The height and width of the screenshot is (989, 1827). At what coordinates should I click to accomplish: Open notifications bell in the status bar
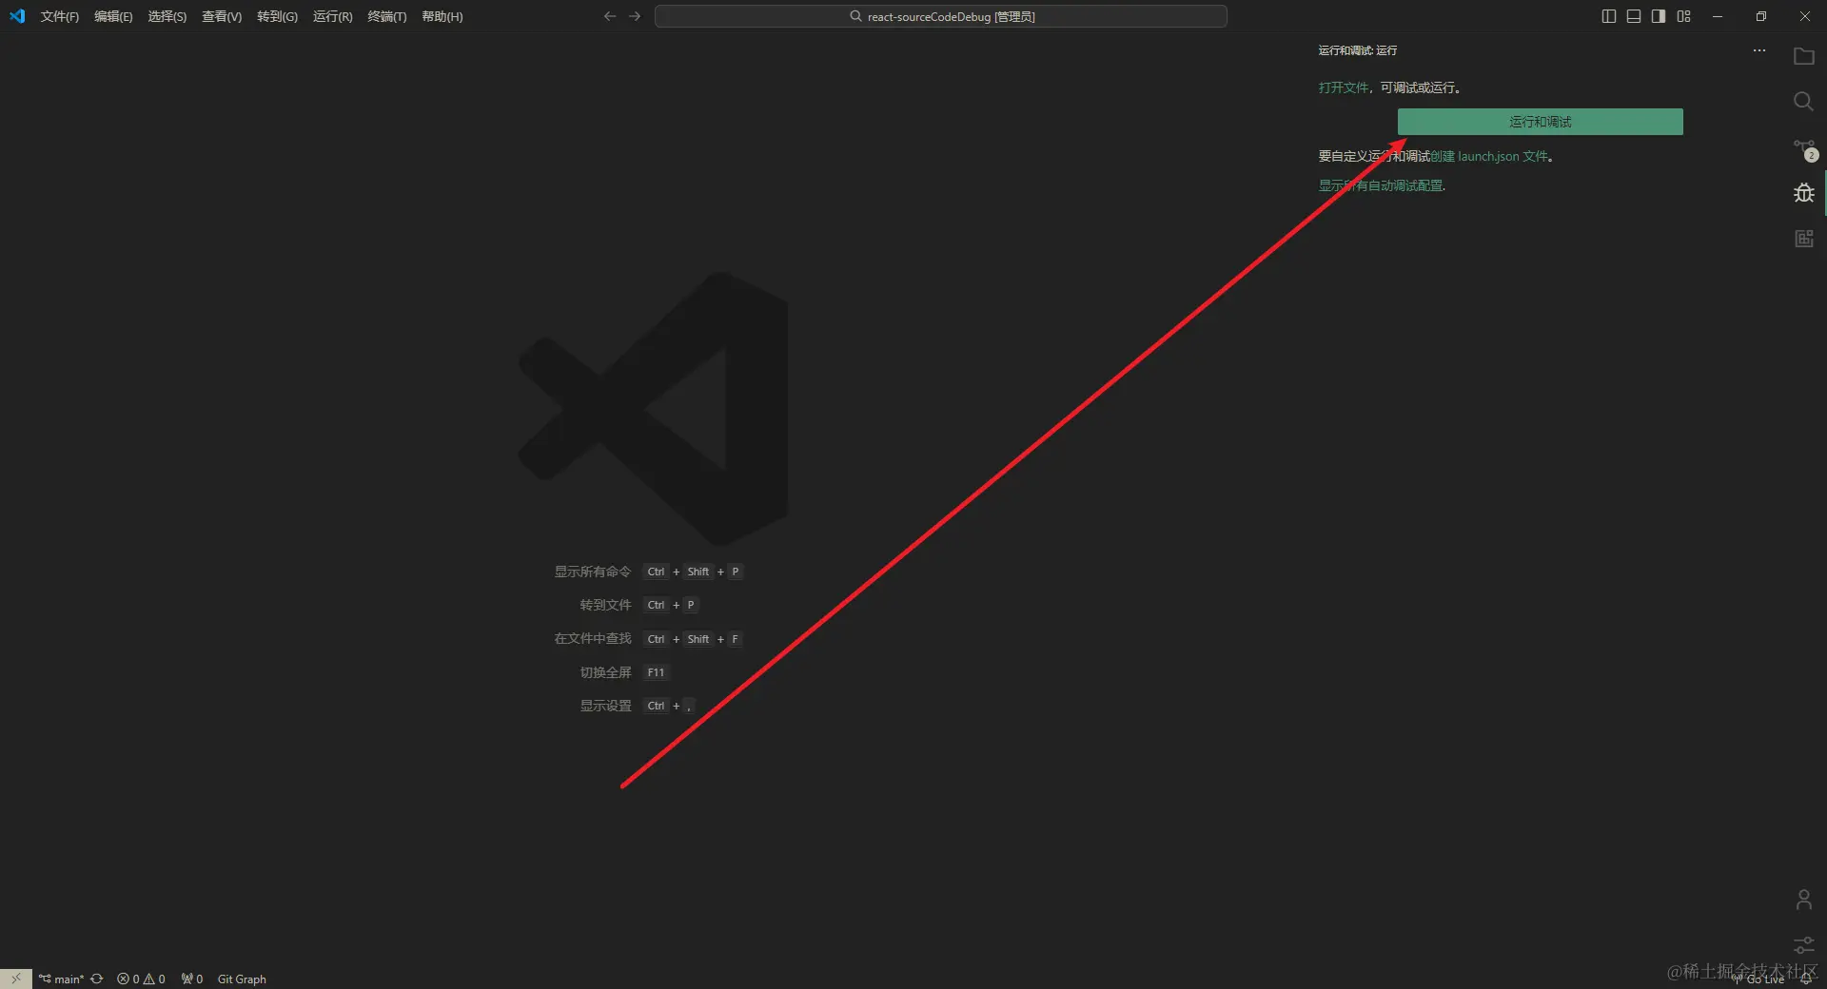(x=1805, y=979)
